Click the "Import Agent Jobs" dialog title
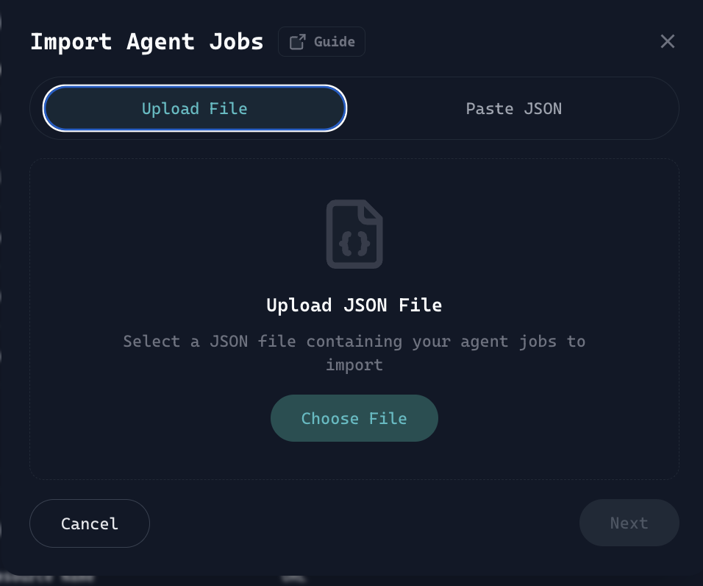703x586 pixels. [x=146, y=41]
